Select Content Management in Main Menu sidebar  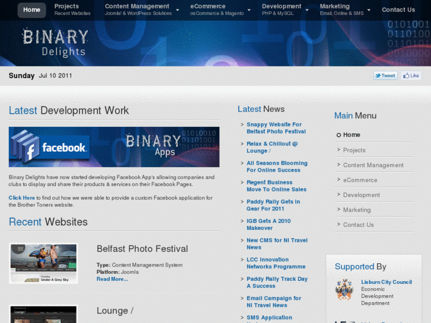[x=373, y=165]
